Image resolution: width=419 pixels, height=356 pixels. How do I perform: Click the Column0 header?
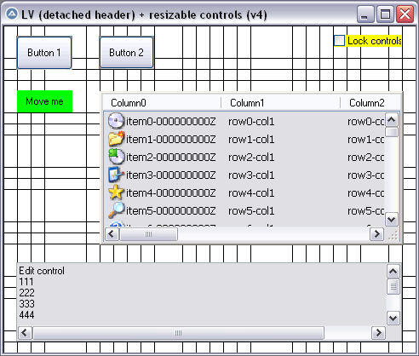pyautogui.click(x=162, y=102)
